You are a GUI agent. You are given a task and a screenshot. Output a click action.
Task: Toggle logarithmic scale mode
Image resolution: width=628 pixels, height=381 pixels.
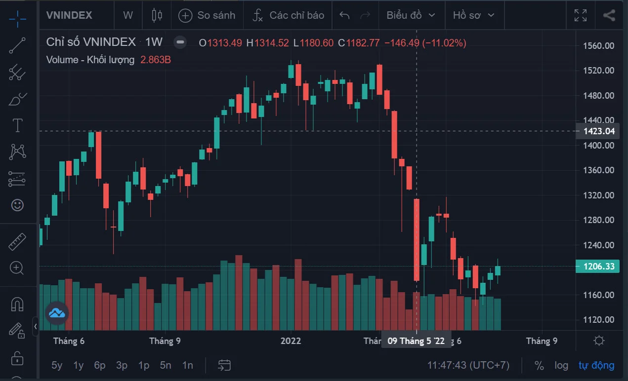(x=561, y=366)
